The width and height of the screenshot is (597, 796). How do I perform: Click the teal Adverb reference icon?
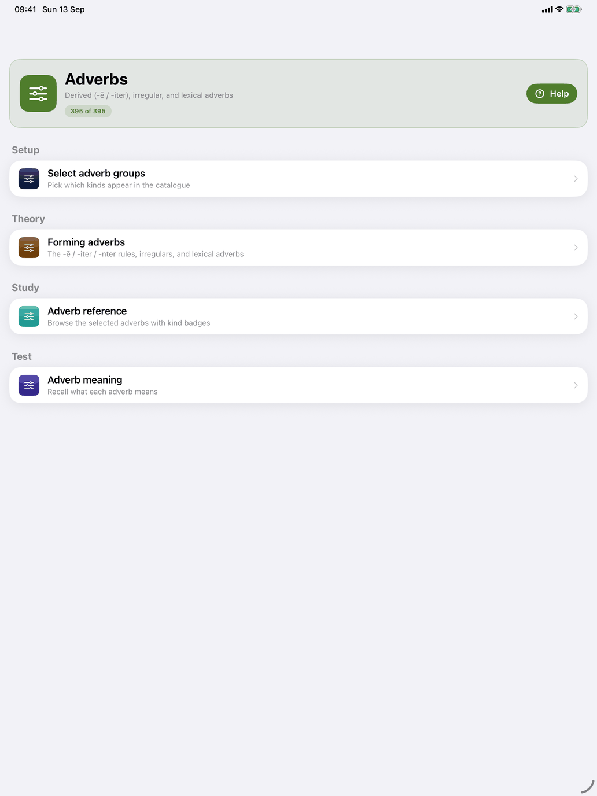coord(29,316)
